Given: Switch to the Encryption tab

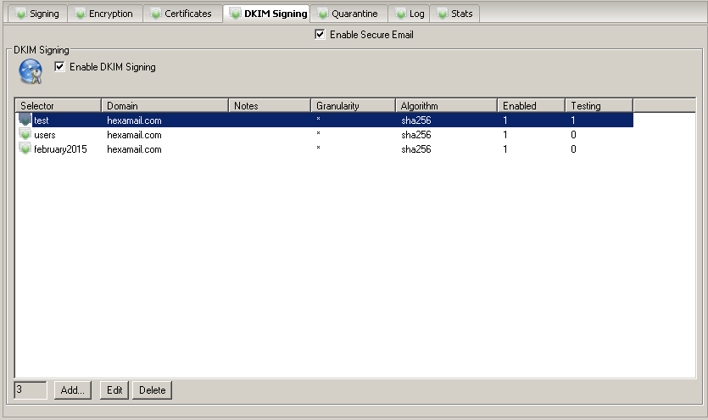Looking at the screenshot, I should tap(103, 14).
